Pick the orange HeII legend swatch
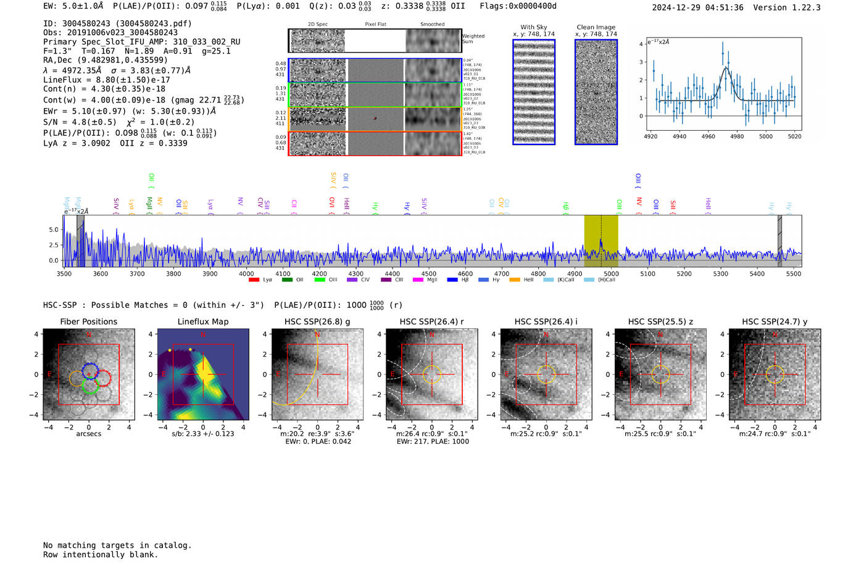The image size is (864, 588). click(515, 280)
